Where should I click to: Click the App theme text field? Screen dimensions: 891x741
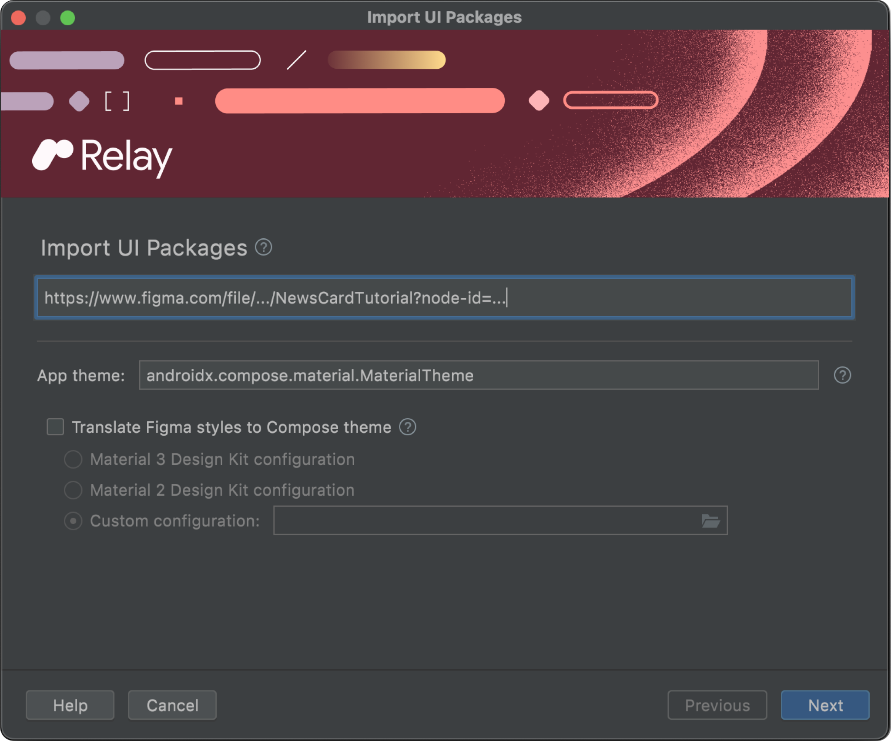click(x=479, y=376)
